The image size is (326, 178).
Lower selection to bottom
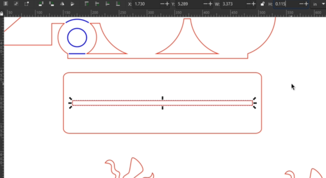pos(118,4)
